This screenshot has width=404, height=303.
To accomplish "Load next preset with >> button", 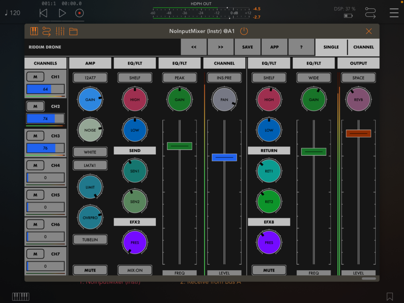I will click(x=221, y=47).
